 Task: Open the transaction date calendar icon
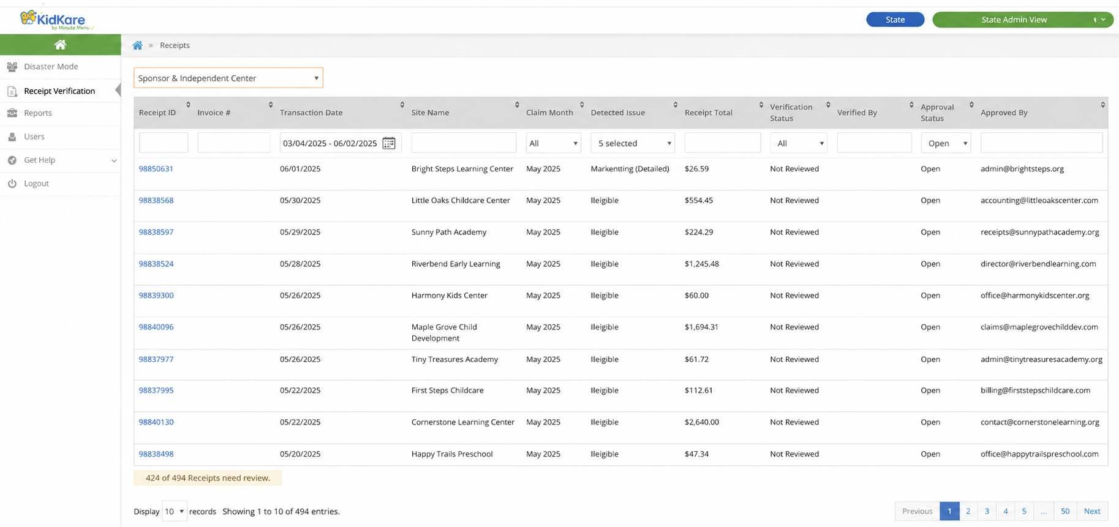(x=389, y=143)
